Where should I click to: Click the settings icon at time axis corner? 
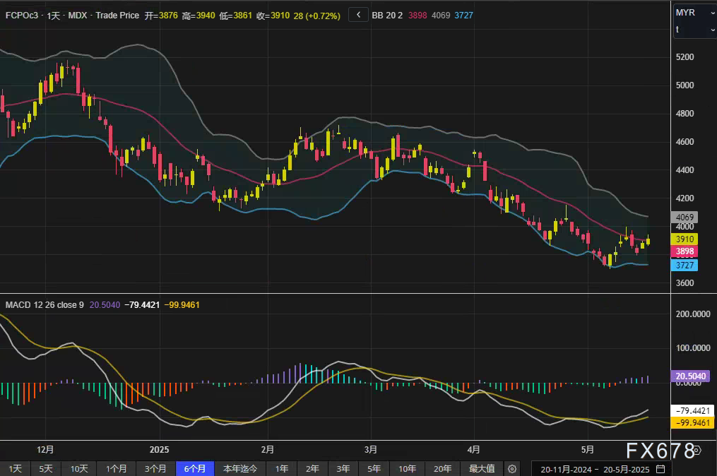[696, 450]
